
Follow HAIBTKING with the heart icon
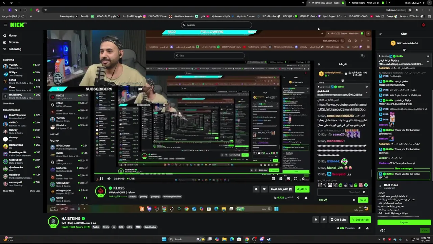click(x=324, y=220)
